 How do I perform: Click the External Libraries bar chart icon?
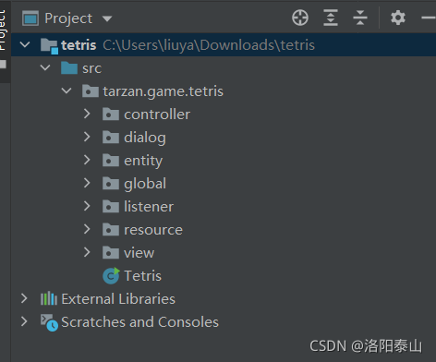tap(49, 298)
